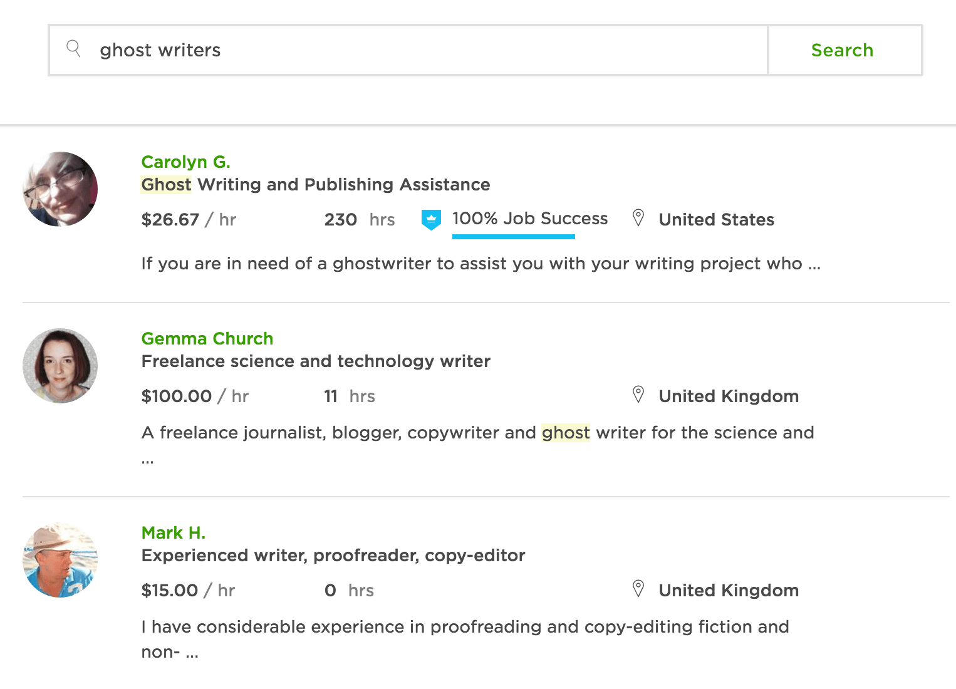Click the top rated crown badge icon
This screenshot has height=689, width=956.
(431, 219)
